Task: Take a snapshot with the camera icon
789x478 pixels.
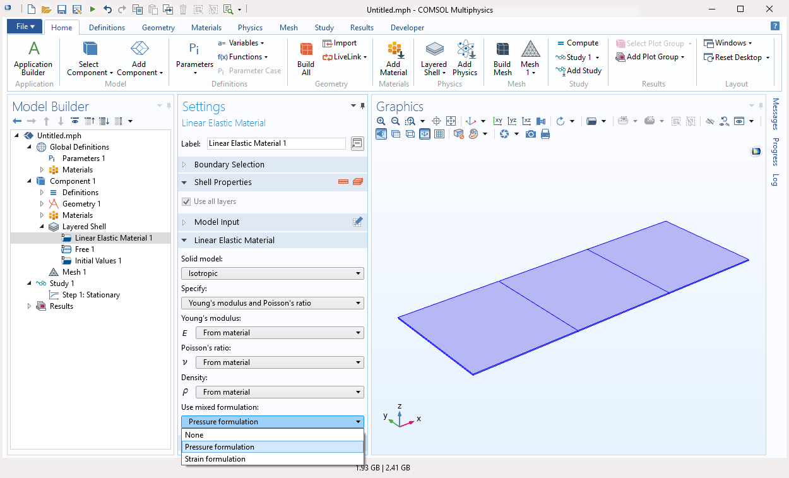Action: [531, 134]
